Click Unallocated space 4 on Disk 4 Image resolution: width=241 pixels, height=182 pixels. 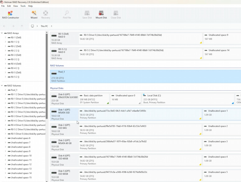[x=222, y=160]
